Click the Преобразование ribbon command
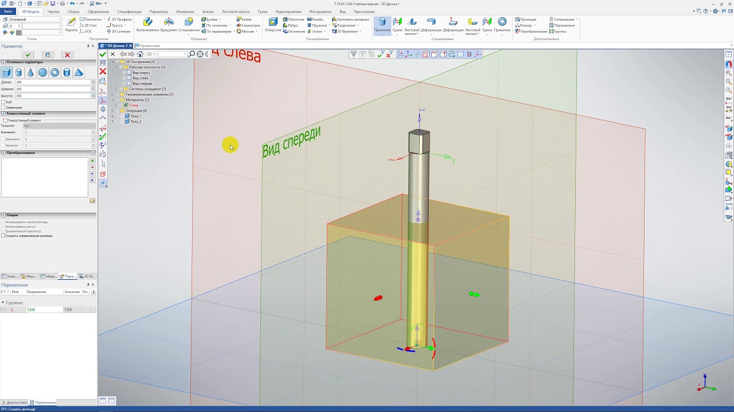This screenshot has width=734, height=412. click(x=531, y=31)
